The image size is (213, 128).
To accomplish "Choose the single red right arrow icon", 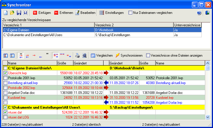I will 34,55.
